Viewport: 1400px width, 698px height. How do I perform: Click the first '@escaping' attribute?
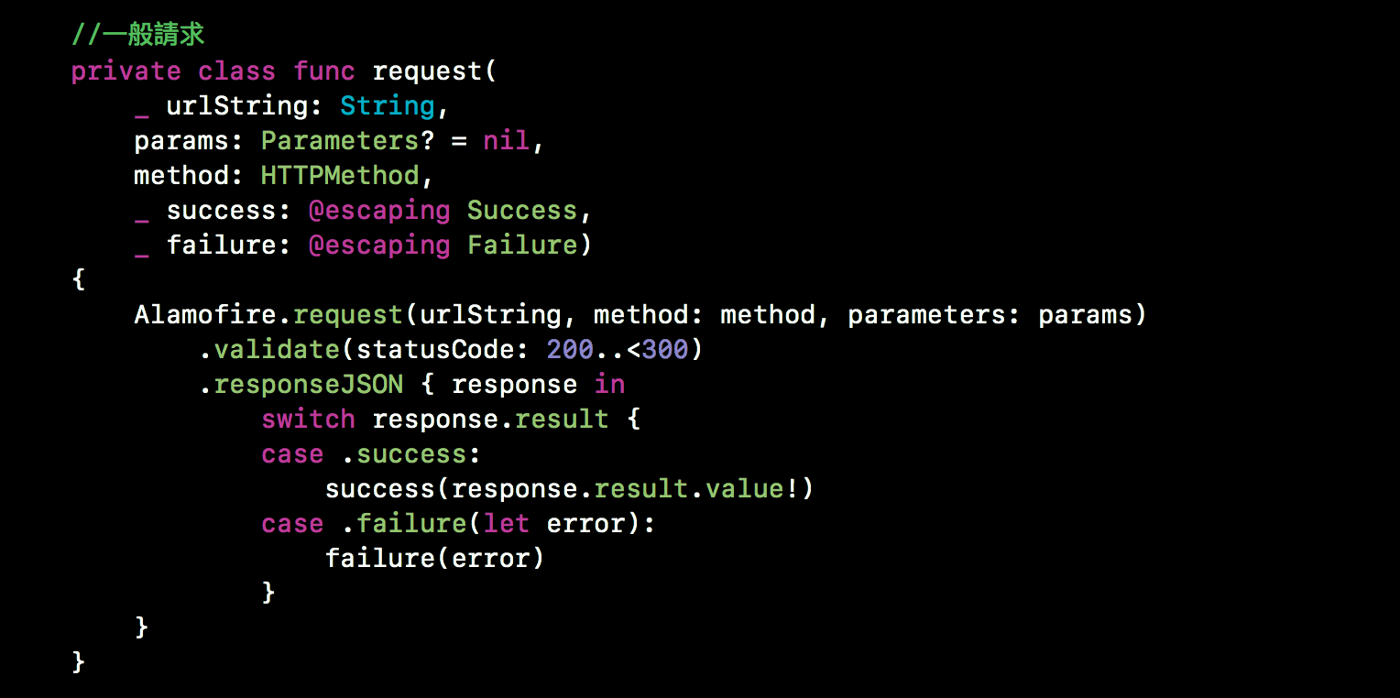click(379, 211)
